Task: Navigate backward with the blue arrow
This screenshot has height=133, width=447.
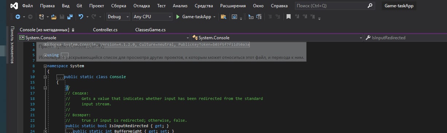Action: tap(18, 17)
